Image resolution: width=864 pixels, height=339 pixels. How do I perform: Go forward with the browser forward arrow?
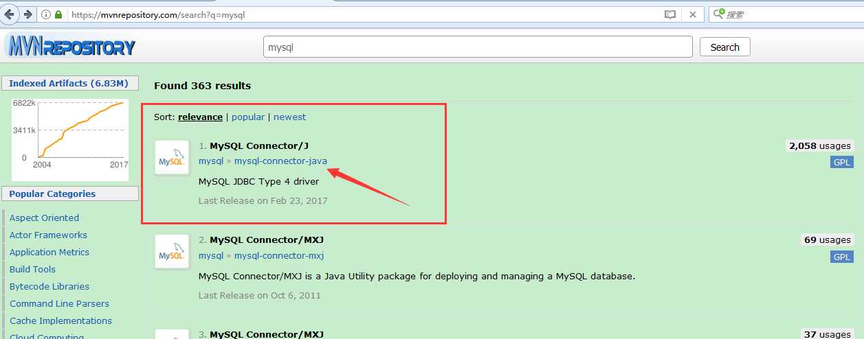point(28,14)
